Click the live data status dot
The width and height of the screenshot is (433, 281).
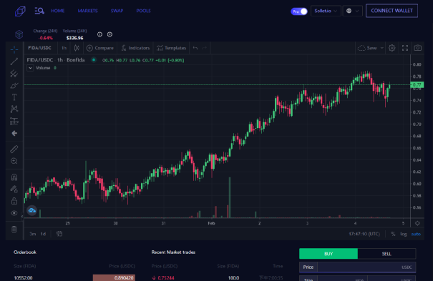pos(94,59)
